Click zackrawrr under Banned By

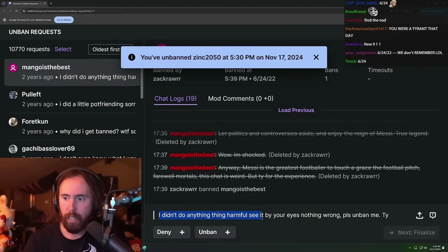(x=167, y=79)
